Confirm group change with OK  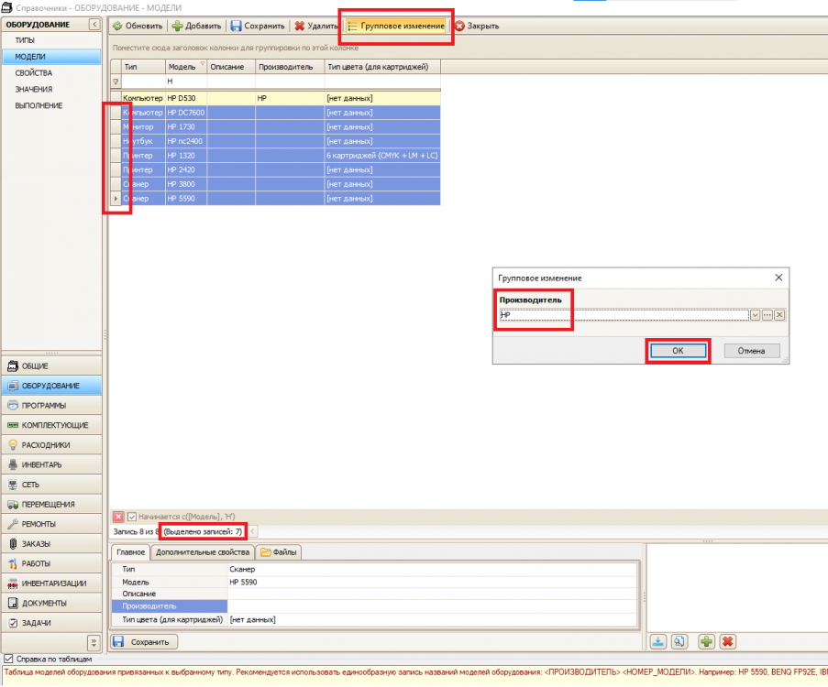point(678,350)
